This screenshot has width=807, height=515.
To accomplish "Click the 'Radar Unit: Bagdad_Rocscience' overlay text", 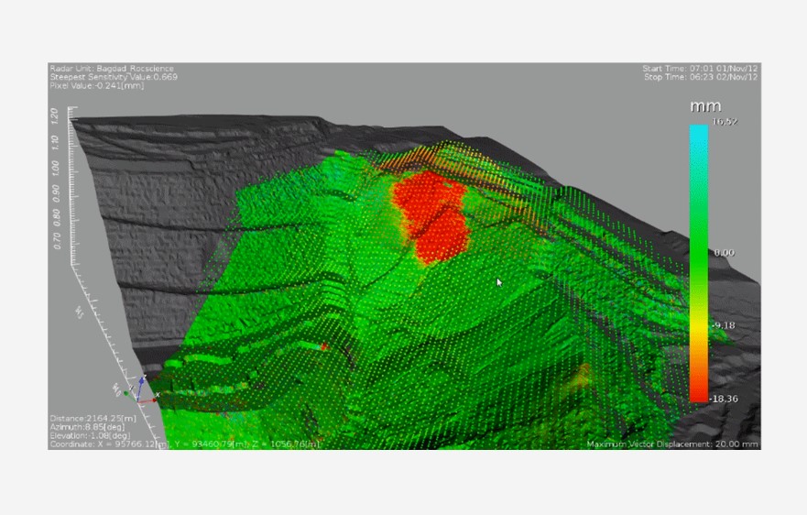I will pyautogui.click(x=112, y=69).
